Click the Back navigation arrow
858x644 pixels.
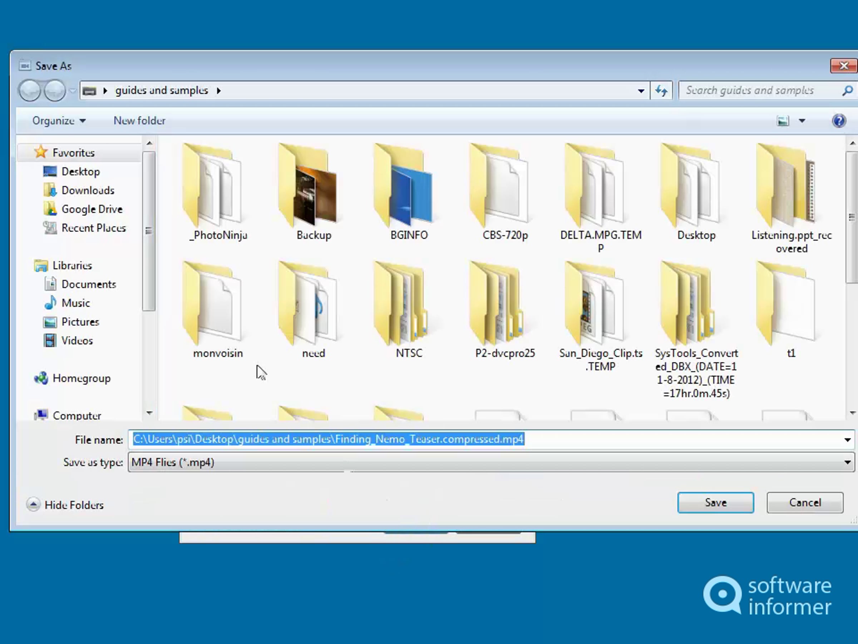pos(29,91)
